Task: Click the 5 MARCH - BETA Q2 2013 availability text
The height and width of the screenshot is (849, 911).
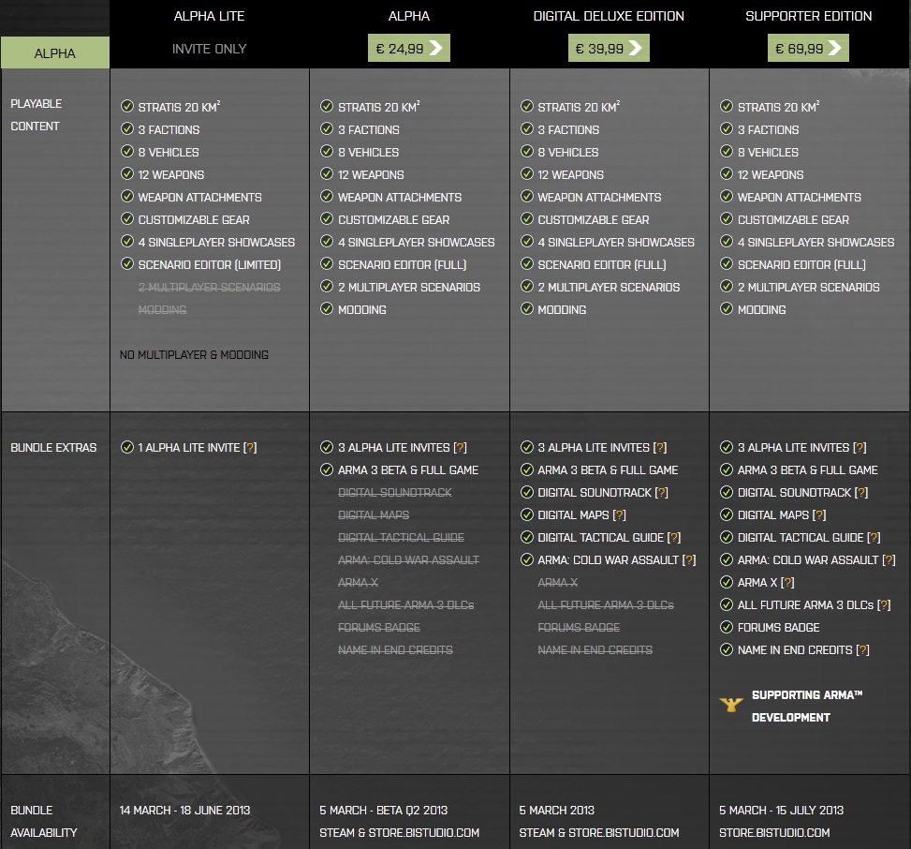Action: coord(384,810)
